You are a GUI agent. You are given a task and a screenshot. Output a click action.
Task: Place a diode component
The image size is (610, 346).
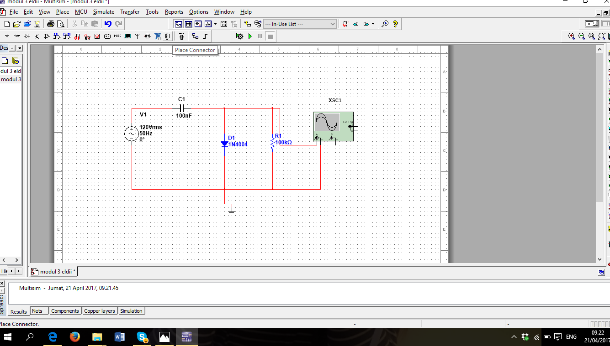pos(27,36)
